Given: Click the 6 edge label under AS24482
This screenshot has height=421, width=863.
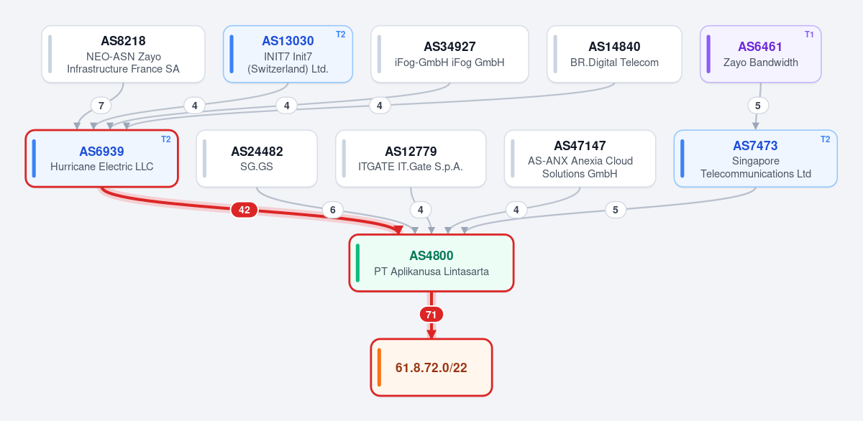Looking at the screenshot, I should pyautogui.click(x=332, y=210).
